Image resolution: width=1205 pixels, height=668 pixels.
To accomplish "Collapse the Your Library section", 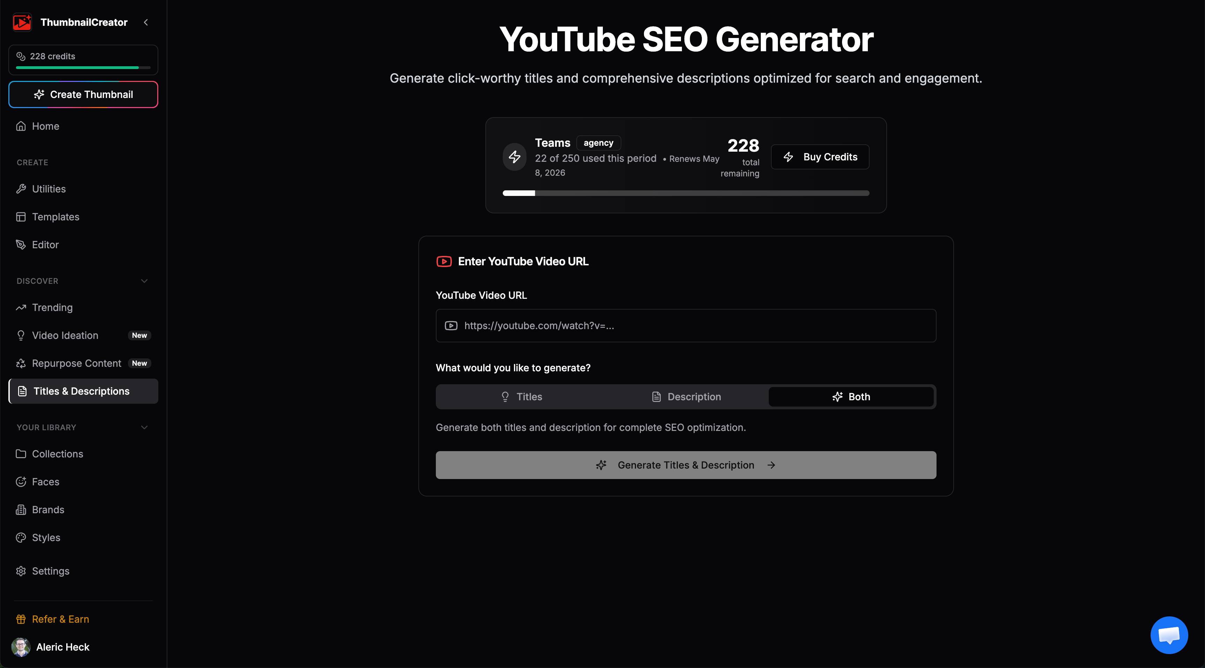I will [144, 427].
